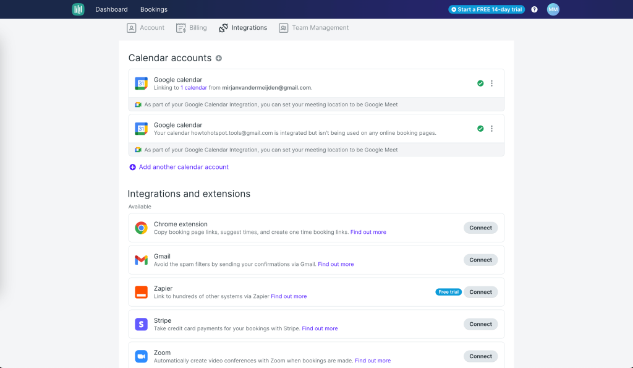Open options menu for howtohotspot Google calendar

pyautogui.click(x=491, y=129)
